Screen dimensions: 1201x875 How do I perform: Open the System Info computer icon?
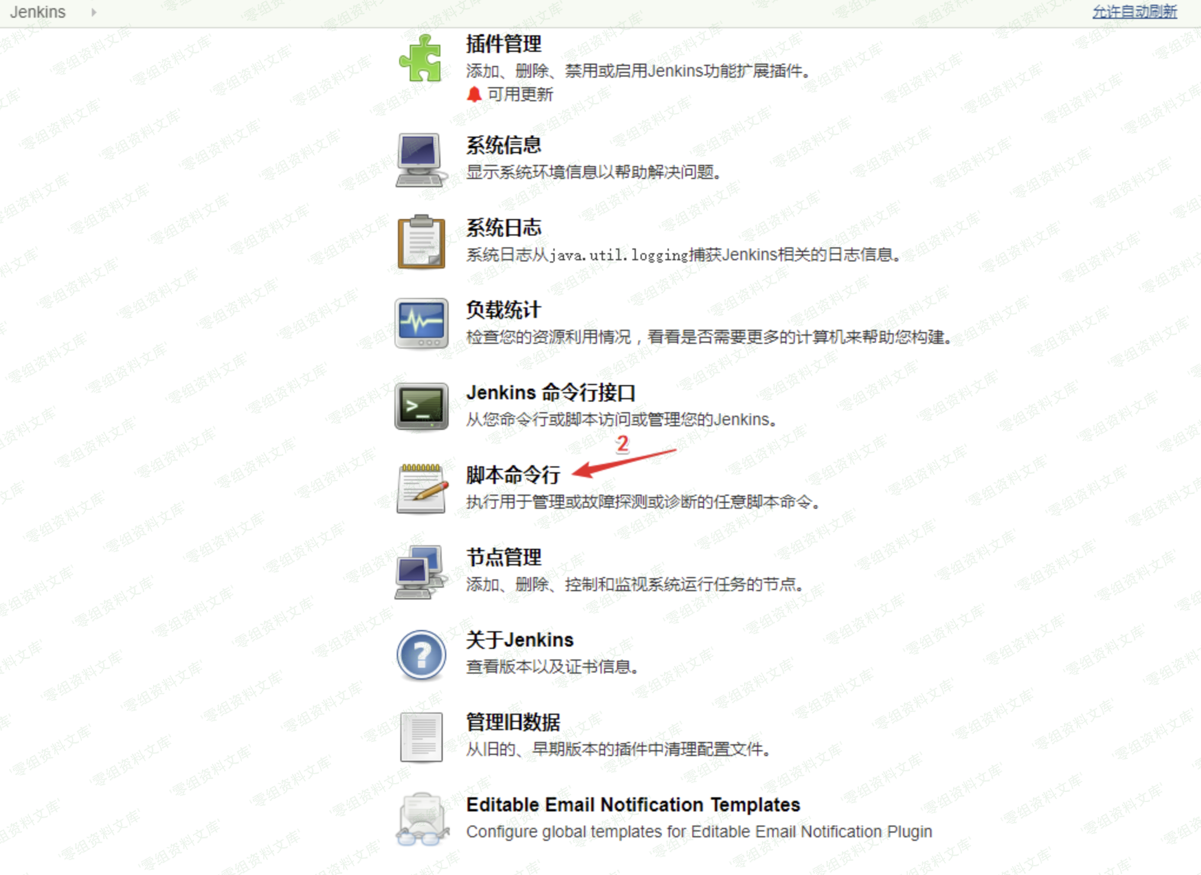tap(421, 160)
